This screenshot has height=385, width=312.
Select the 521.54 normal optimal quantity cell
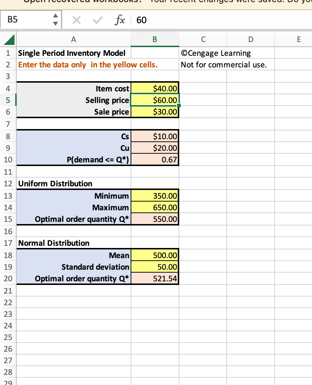(x=155, y=278)
